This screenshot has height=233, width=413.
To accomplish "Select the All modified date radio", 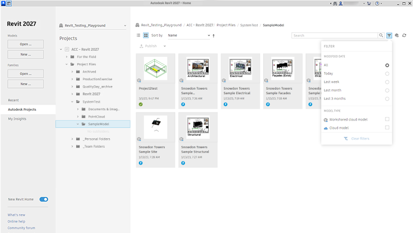I will point(387,65).
